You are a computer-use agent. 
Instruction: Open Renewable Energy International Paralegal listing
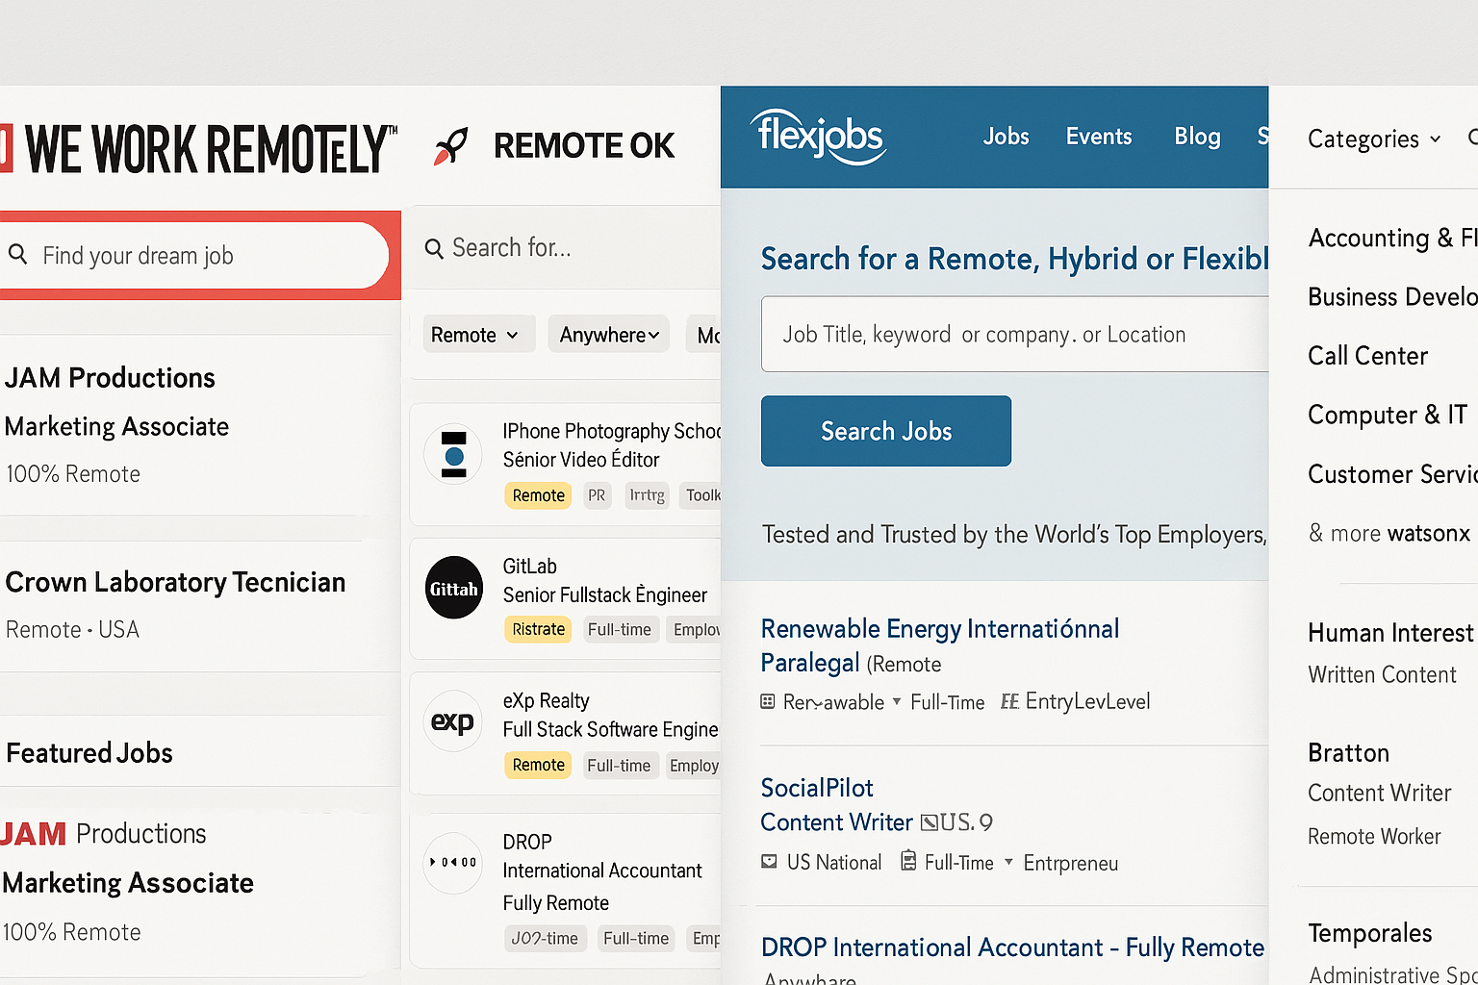[939, 645]
